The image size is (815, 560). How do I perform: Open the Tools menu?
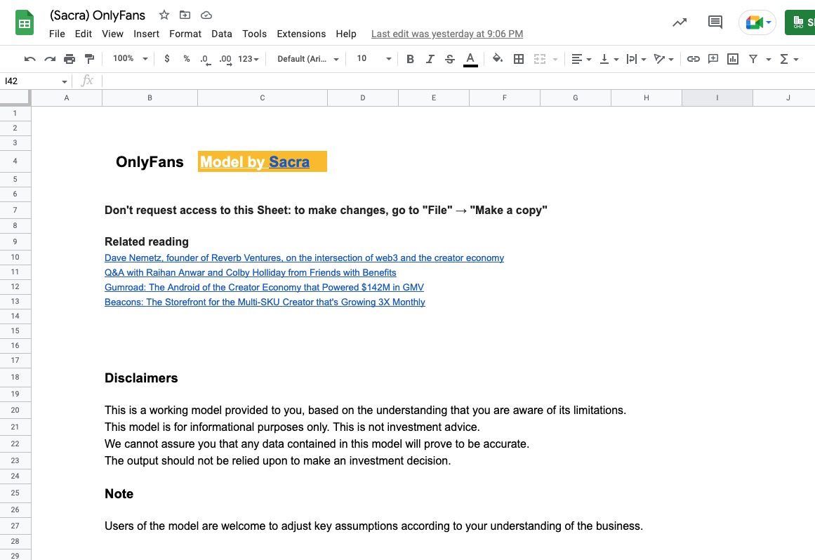(254, 34)
